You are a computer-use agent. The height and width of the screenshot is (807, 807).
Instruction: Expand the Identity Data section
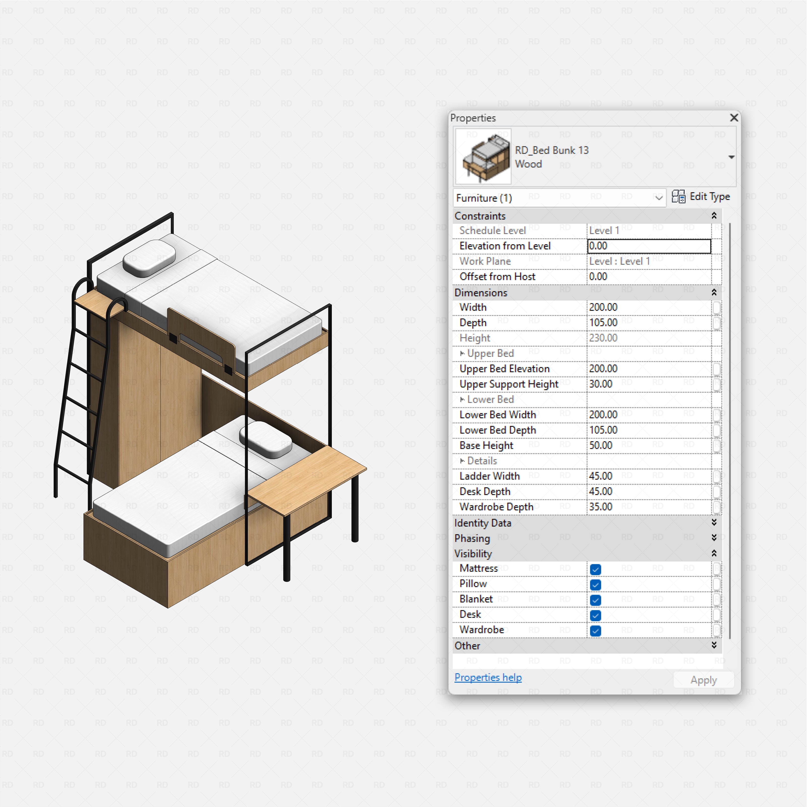715,523
